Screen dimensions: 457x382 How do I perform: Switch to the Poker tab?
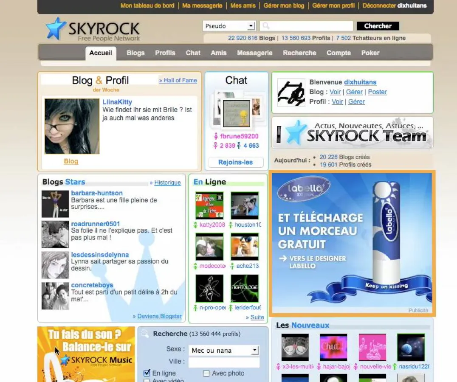[370, 53]
